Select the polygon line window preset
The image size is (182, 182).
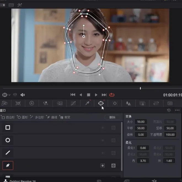click(x=8, y=153)
